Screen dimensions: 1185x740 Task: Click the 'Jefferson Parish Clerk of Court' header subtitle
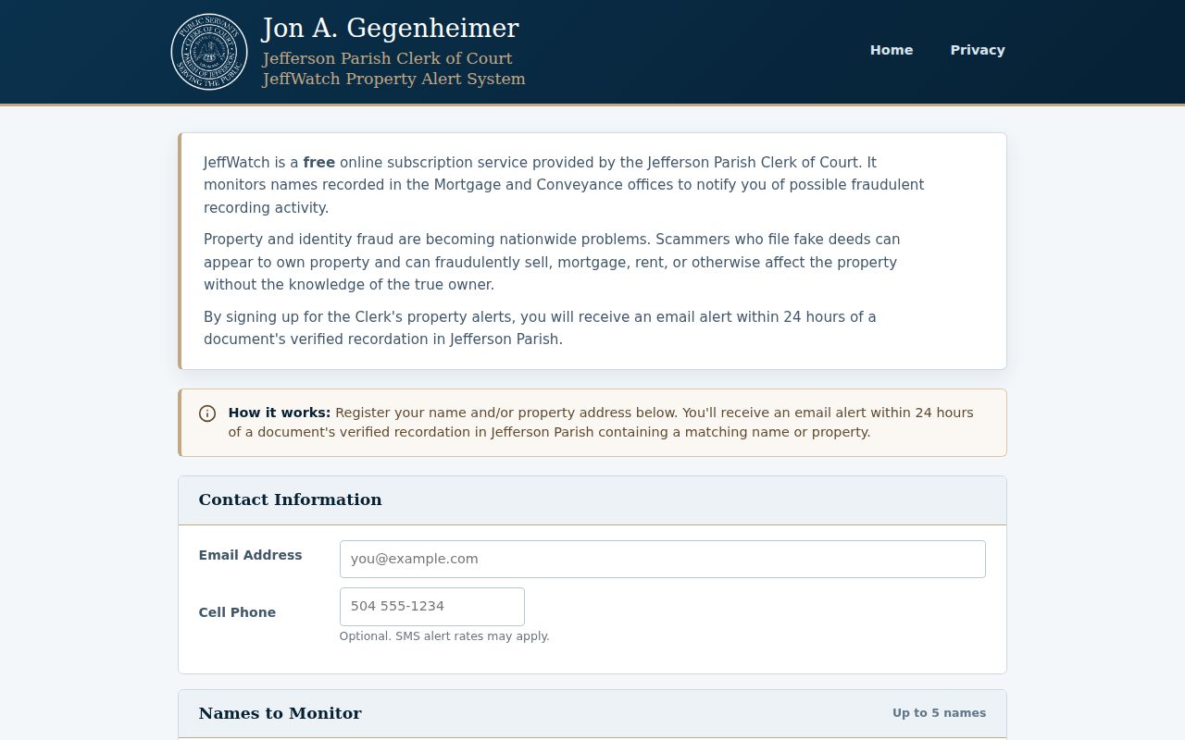(x=387, y=58)
